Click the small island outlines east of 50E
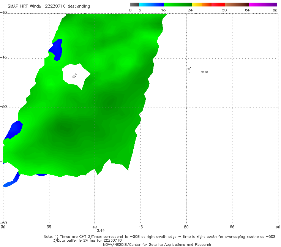281x247 pixels. coord(198,70)
